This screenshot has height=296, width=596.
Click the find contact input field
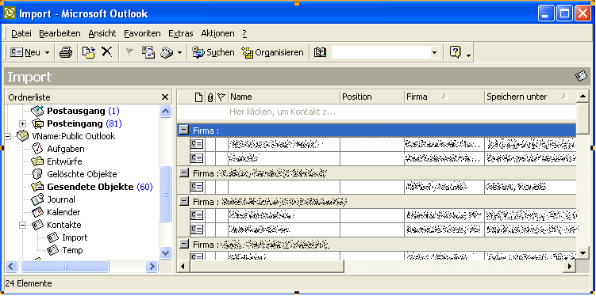[x=381, y=52]
